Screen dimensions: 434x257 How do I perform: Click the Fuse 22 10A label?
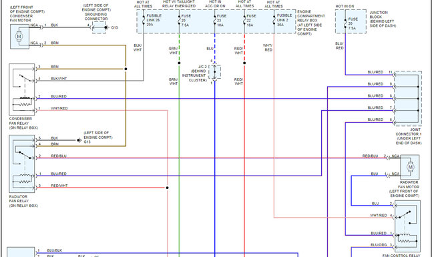point(251,21)
